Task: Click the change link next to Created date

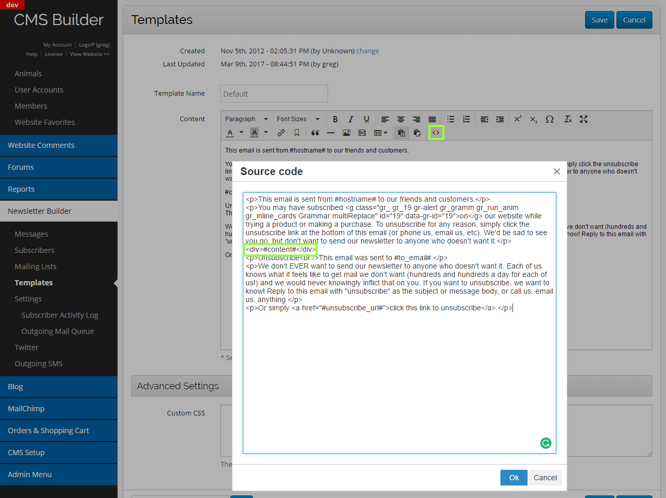Action: [368, 51]
